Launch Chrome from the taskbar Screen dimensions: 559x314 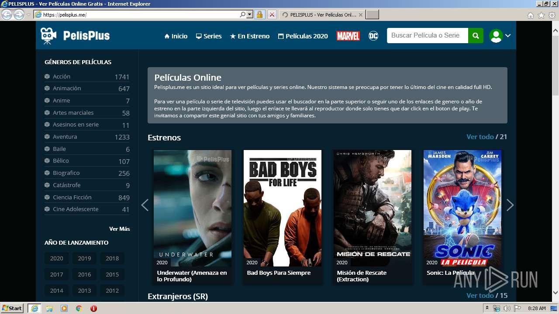(x=79, y=308)
